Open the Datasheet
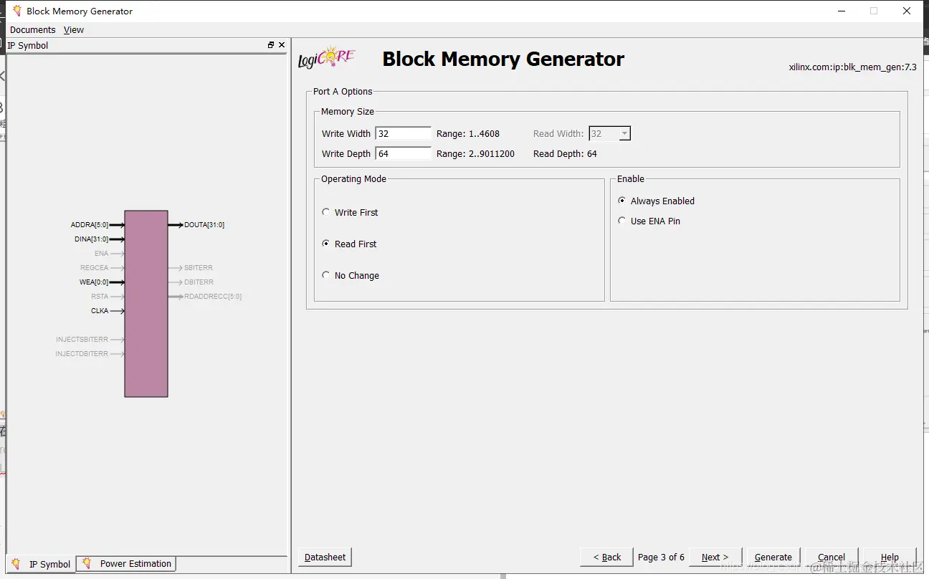The image size is (929, 579). click(325, 557)
